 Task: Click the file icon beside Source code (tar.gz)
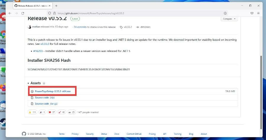pos(32,104)
